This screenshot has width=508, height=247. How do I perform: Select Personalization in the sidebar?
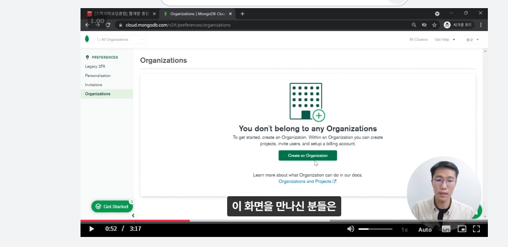[x=97, y=76]
